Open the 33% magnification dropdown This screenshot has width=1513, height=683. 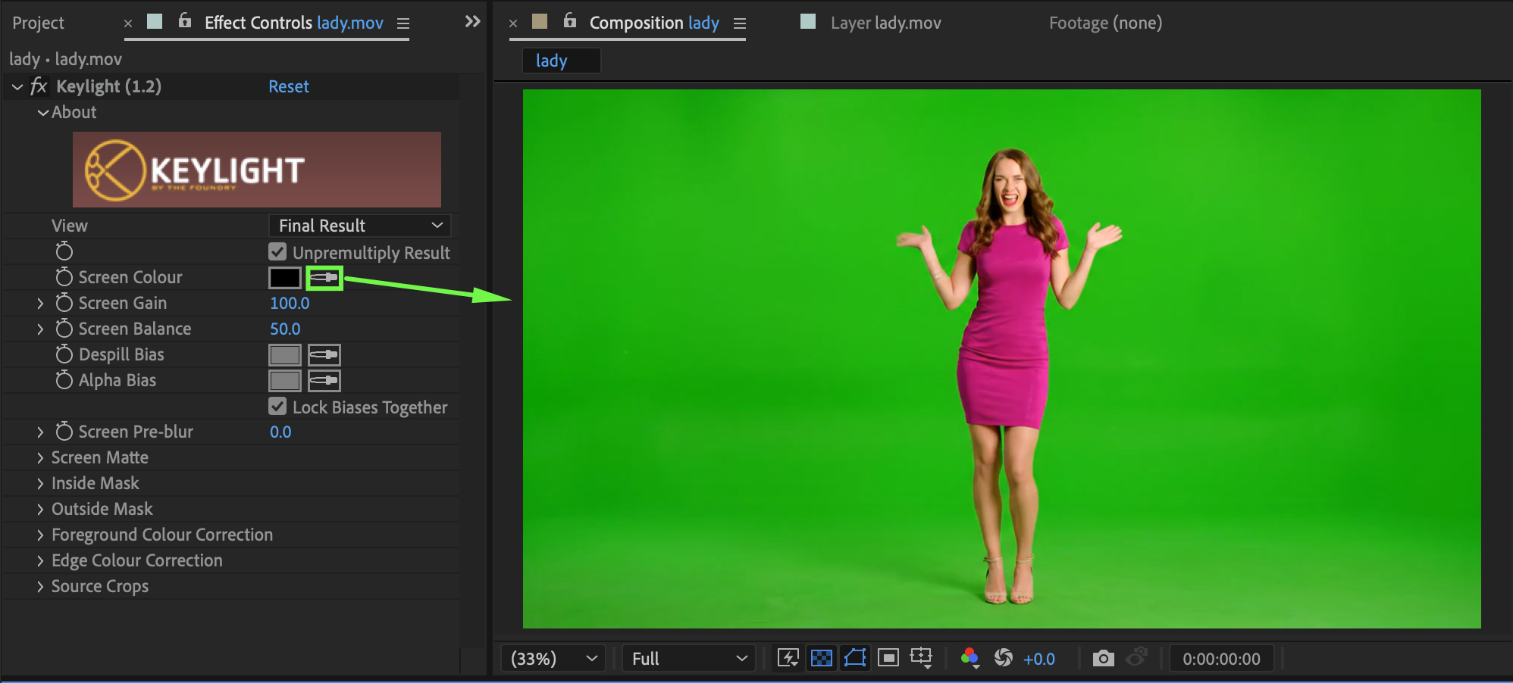pos(553,659)
